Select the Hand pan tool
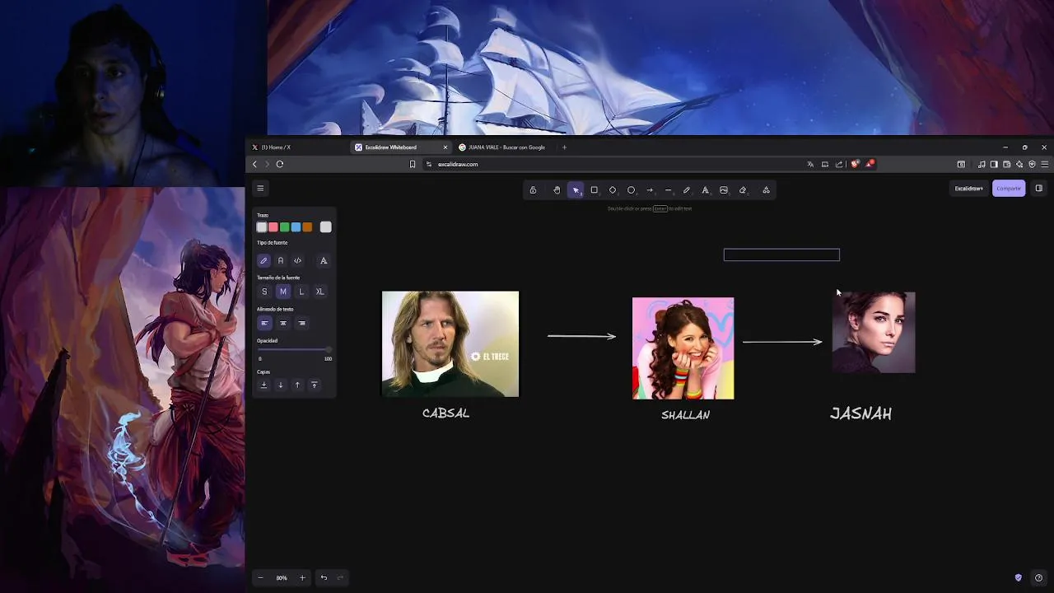 click(x=557, y=190)
